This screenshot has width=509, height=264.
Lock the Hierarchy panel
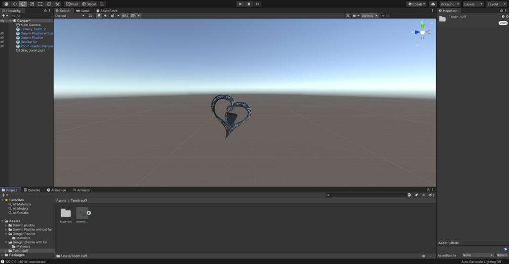click(46, 11)
